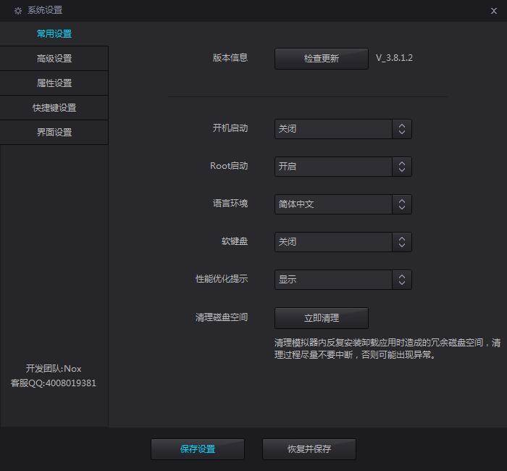Click the disk cleanup description paragraph
This screenshot has width=507, height=471.
387,349
